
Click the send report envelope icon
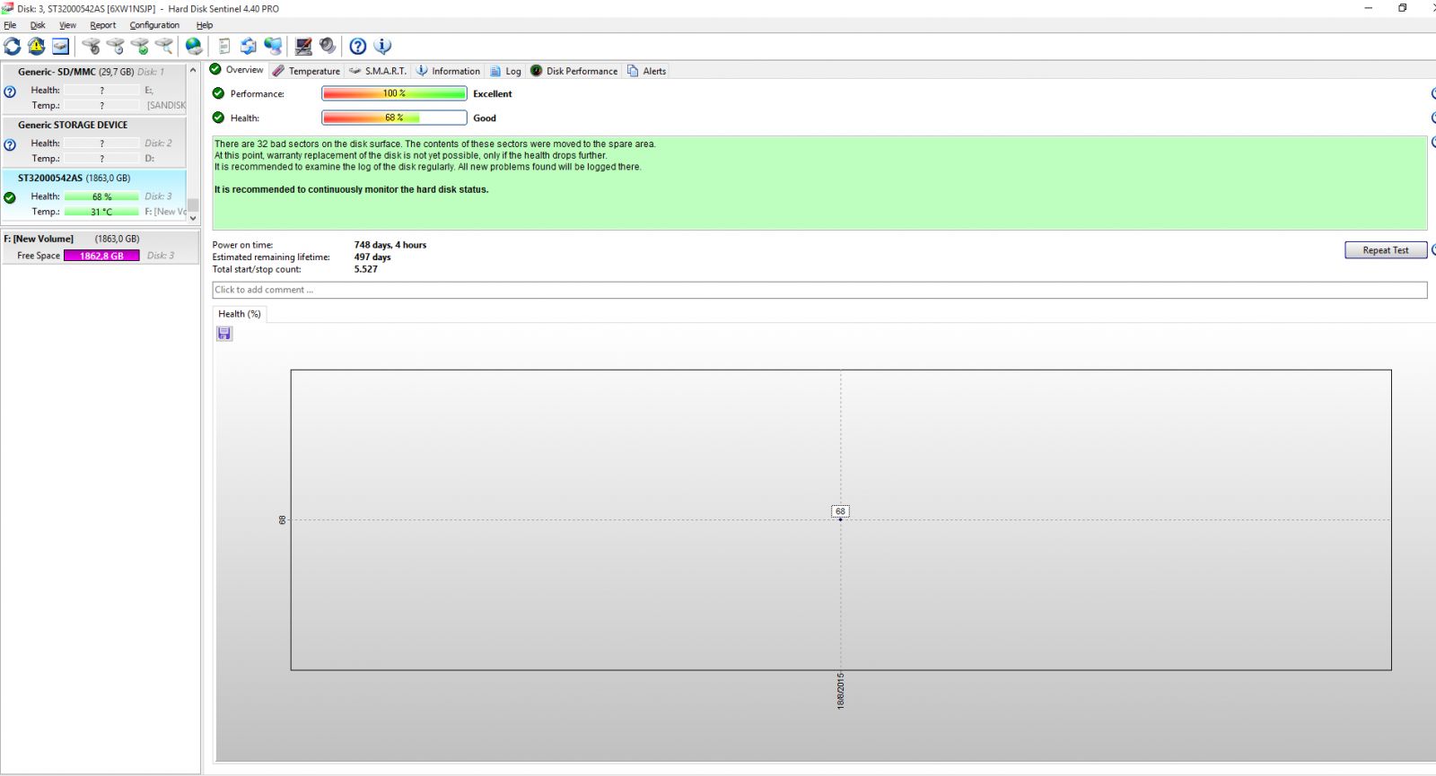(249, 46)
